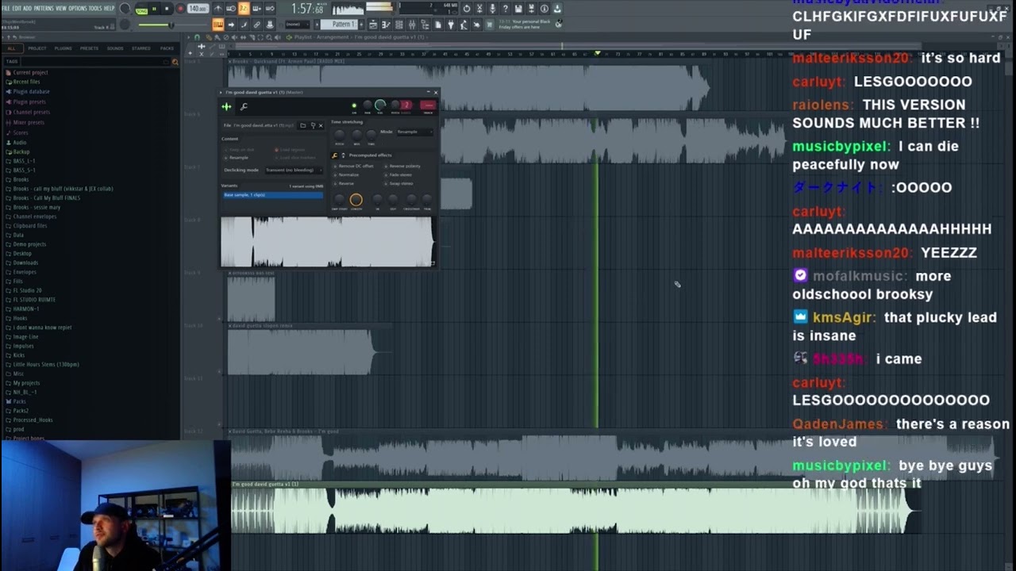
Task: Expand Channel presets folder
Action: tap(31, 112)
